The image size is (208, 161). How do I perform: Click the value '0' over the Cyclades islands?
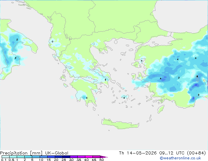(124, 98)
